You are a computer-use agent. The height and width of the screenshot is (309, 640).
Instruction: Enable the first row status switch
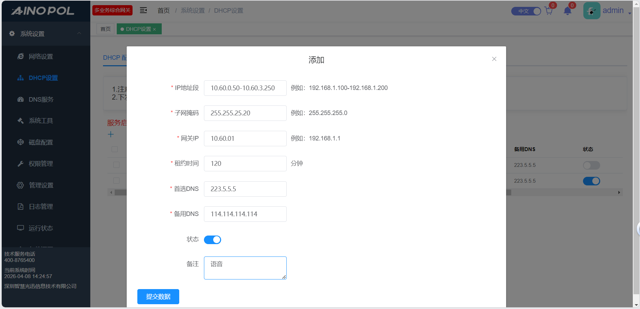tap(591, 165)
